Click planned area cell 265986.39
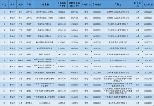This screenshot has height=106, width=154. click(x=74, y=73)
